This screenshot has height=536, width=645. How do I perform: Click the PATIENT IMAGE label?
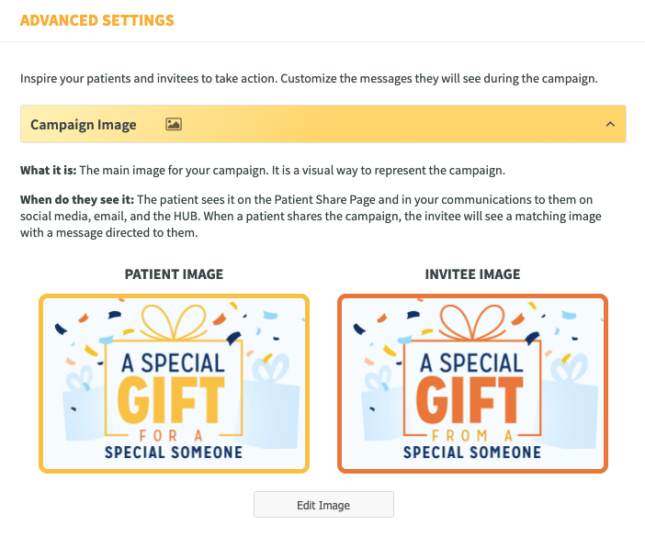[174, 274]
